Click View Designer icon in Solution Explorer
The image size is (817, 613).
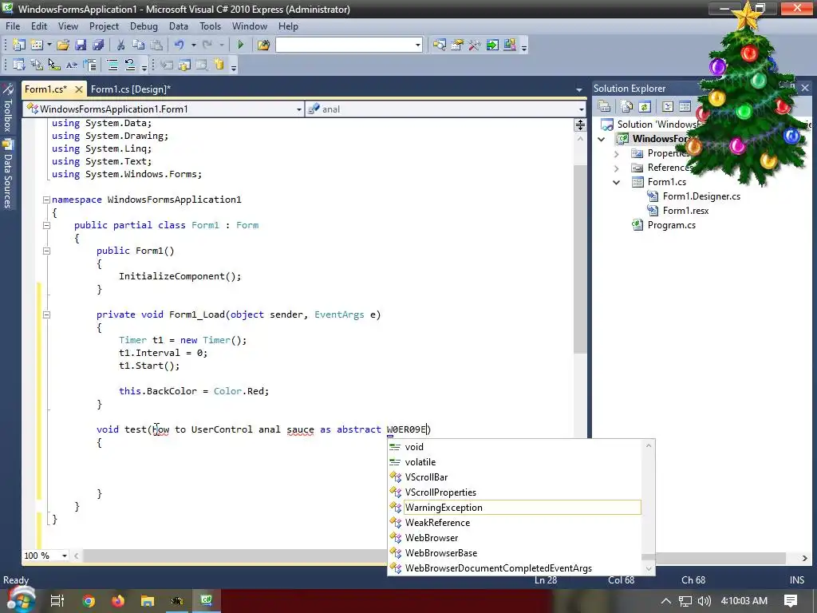click(x=685, y=107)
